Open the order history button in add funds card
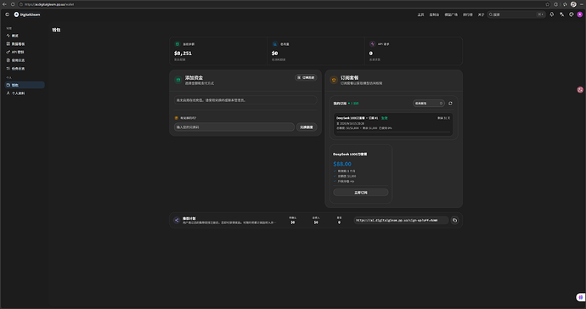 click(x=306, y=78)
